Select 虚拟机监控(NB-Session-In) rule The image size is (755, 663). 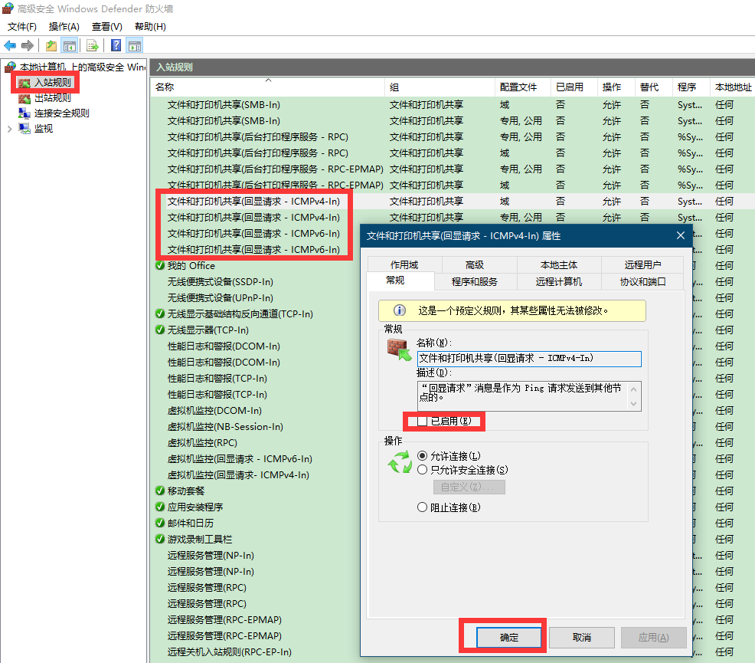point(225,426)
